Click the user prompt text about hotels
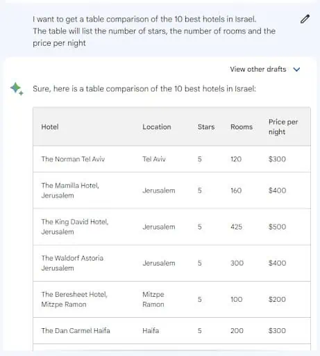The width and height of the screenshot is (320, 356). coord(154,31)
